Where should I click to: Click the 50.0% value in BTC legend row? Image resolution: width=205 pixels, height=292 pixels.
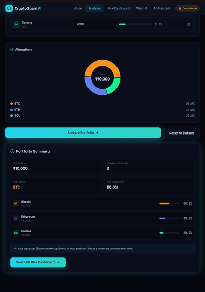[190, 104]
